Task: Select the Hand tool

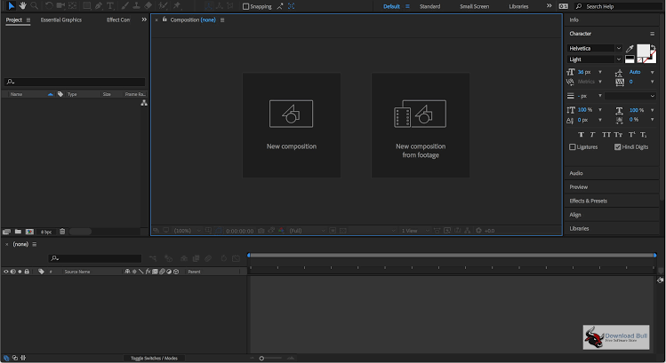Action: (x=23, y=6)
